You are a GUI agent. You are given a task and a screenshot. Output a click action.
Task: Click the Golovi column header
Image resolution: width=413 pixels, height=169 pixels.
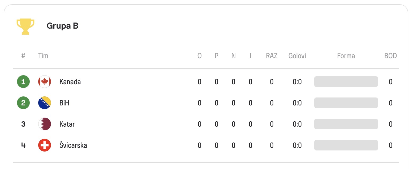tap(297, 56)
